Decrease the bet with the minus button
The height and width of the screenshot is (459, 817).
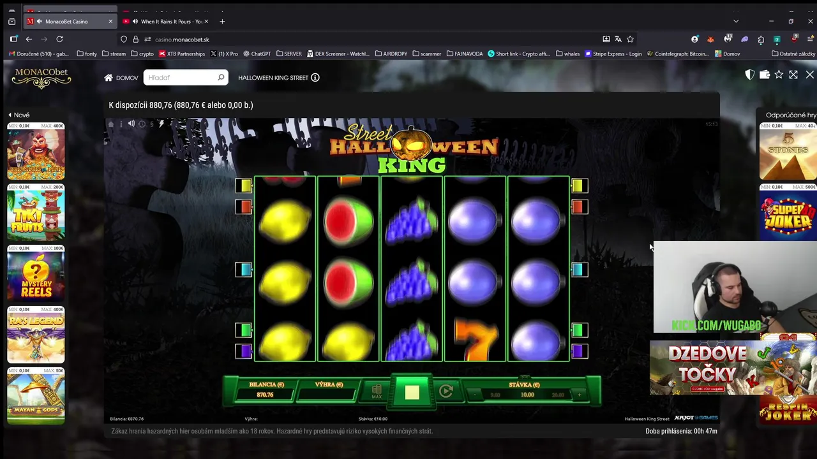474,395
